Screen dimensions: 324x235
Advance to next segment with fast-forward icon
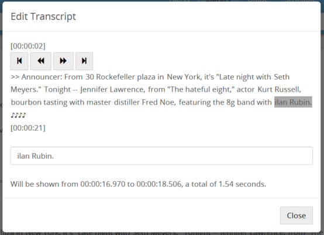(x=63, y=61)
